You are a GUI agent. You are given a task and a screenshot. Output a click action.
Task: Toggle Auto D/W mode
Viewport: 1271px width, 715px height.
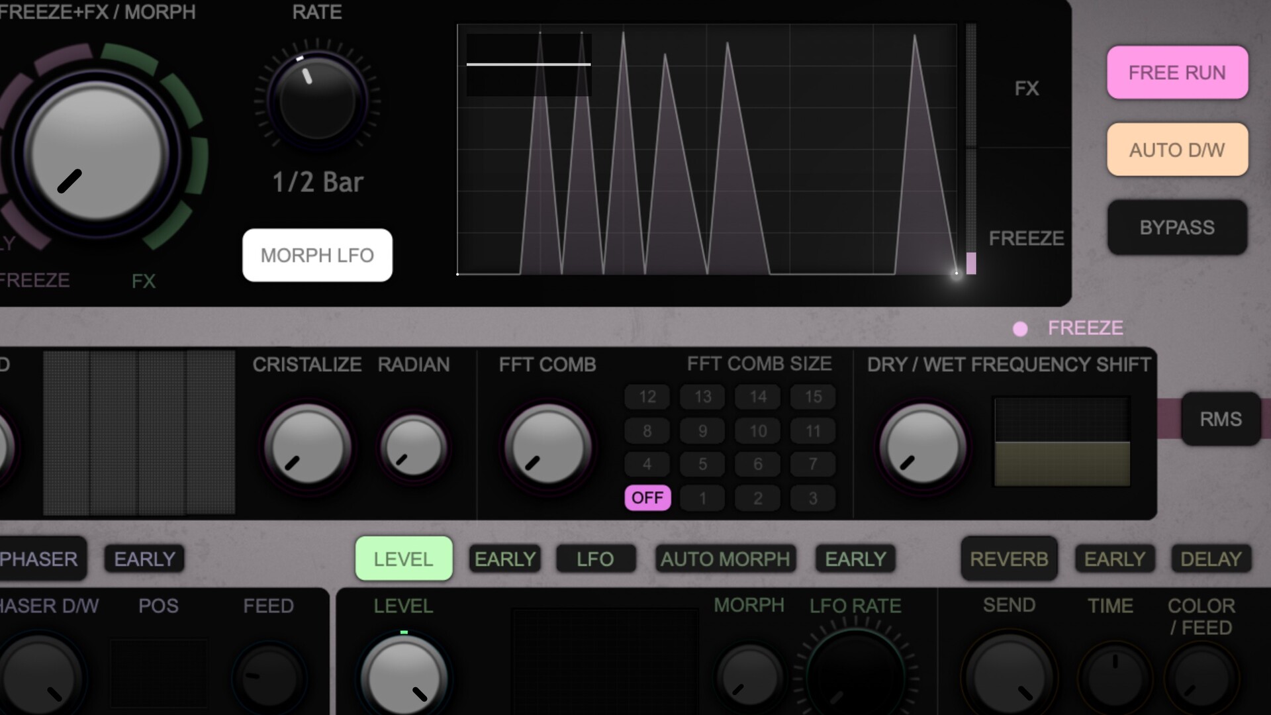click(1177, 150)
